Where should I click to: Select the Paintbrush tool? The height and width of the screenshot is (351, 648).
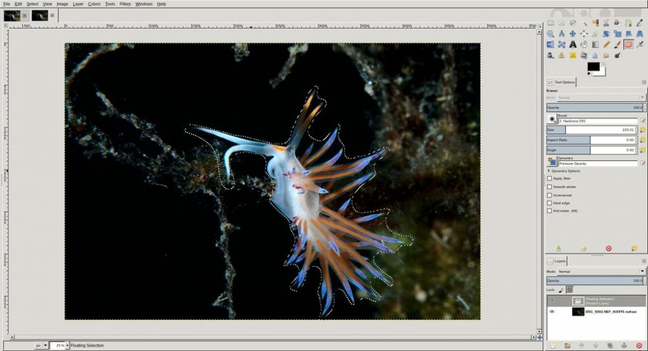pyautogui.click(x=618, y=45)
